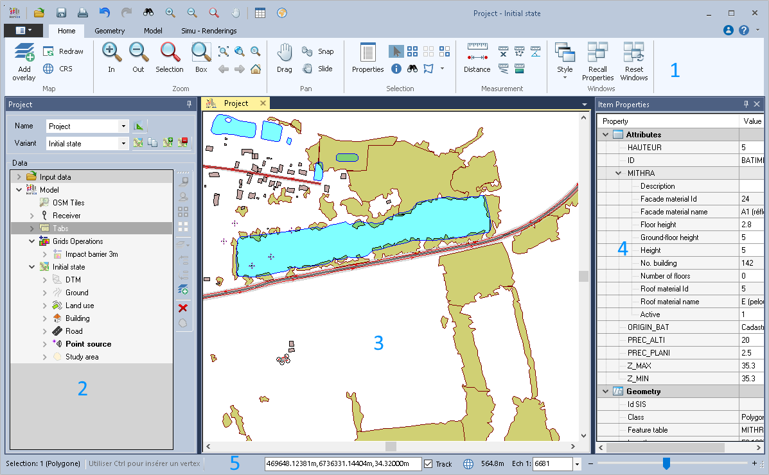Expand the Building layer node

click(44, 318)
